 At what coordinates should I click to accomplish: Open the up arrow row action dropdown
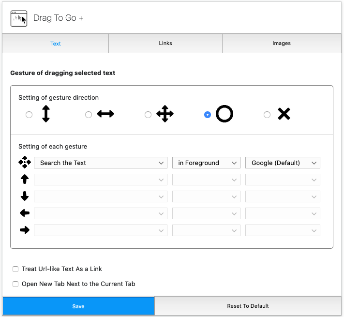(x=101, y=180)
